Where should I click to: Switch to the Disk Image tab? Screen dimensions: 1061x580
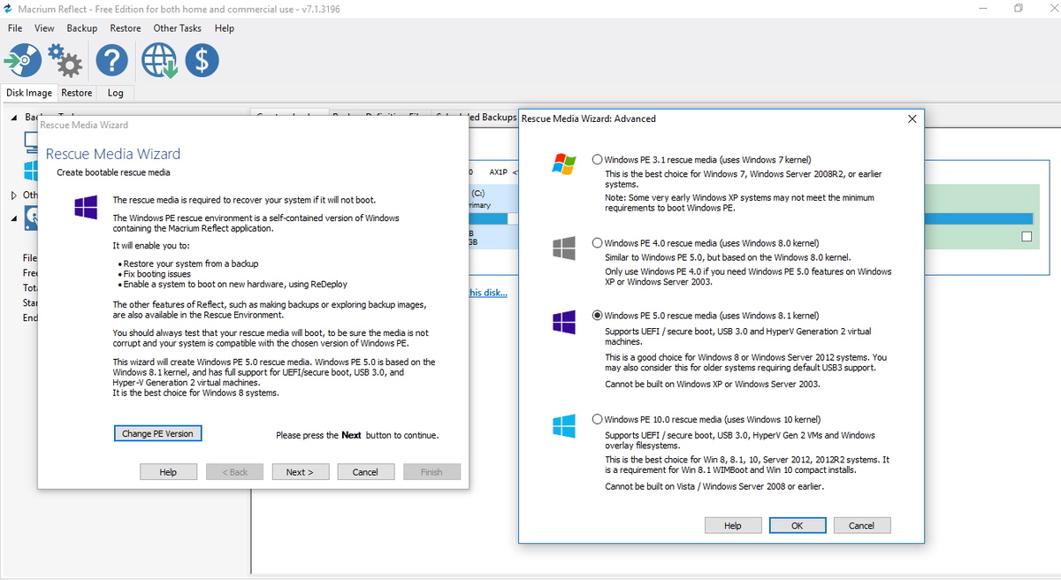[x=29, y=93]
